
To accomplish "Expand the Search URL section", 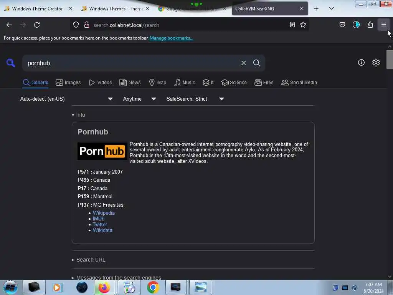I will (x=89, y=260).
